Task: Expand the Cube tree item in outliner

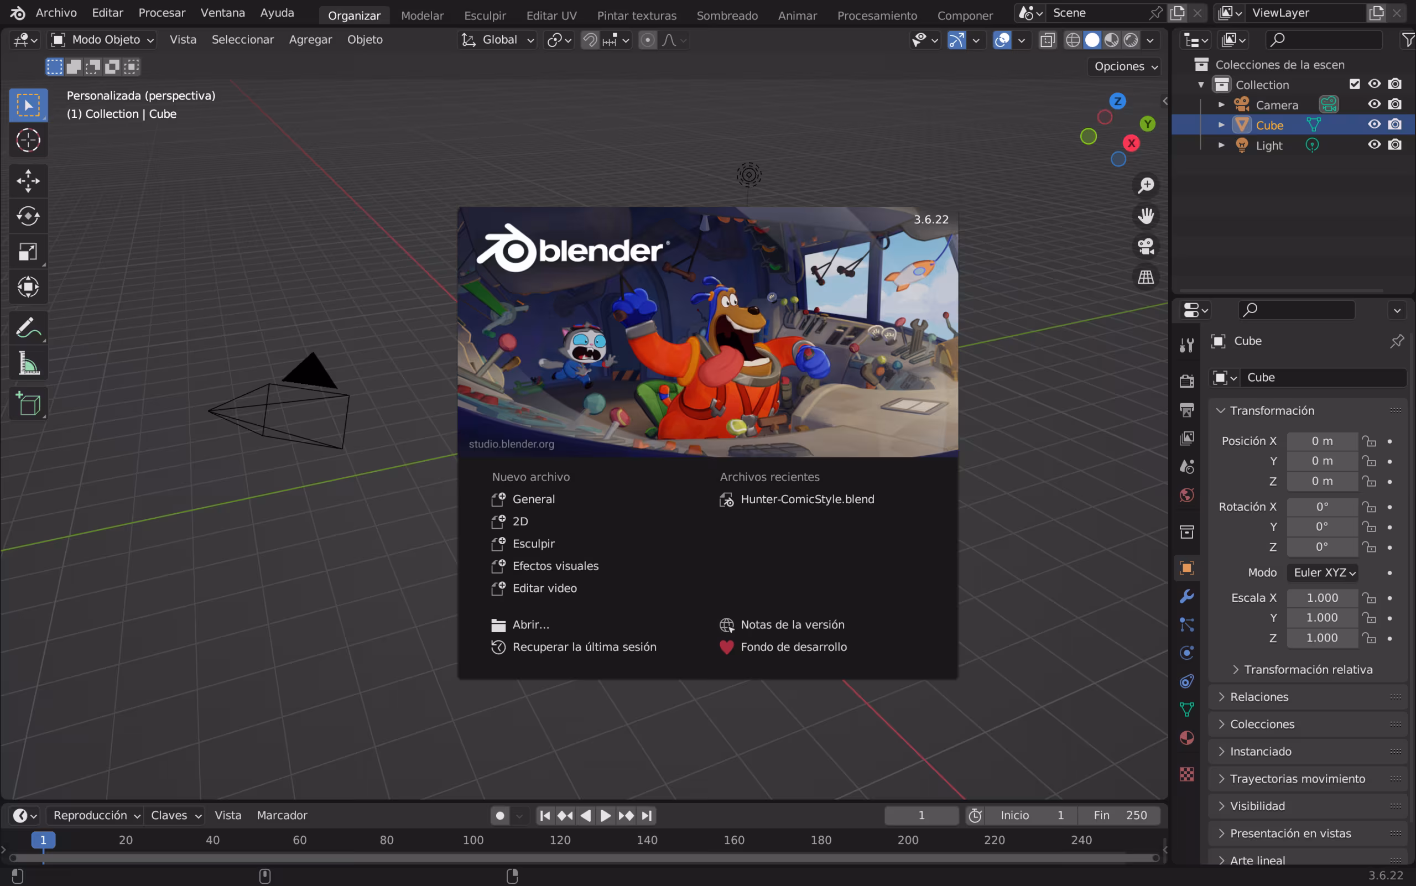Action: [x=1221, y=125]
